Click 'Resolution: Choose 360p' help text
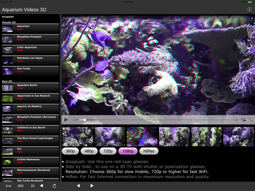 pos(137,172)
